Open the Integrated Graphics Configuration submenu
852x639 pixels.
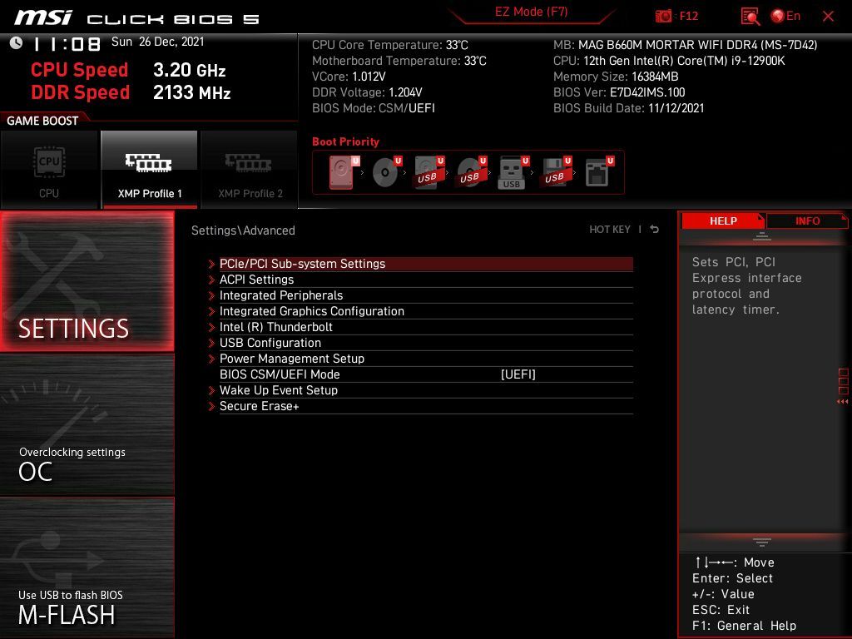click(311, 311)
